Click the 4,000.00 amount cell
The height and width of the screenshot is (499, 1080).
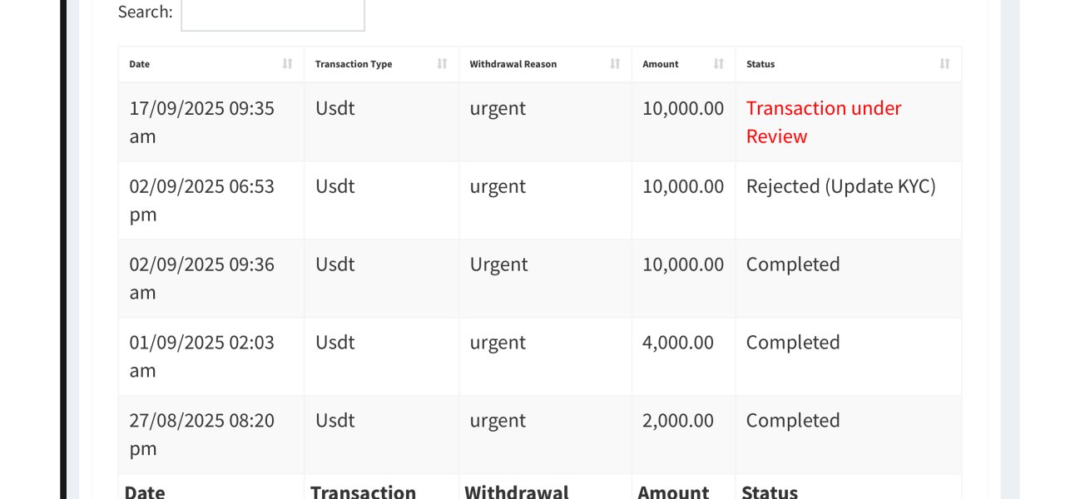[x=678, y=343]
